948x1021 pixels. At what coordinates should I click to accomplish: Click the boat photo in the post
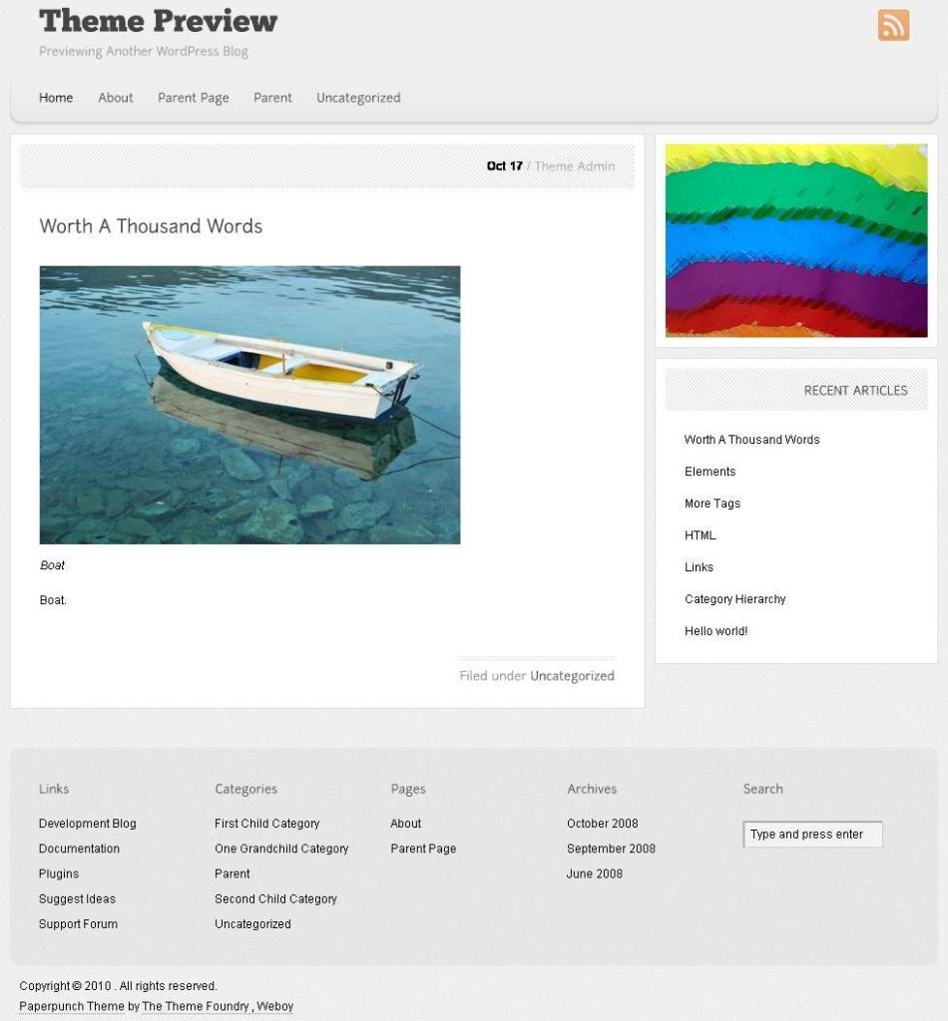(249, 405)
